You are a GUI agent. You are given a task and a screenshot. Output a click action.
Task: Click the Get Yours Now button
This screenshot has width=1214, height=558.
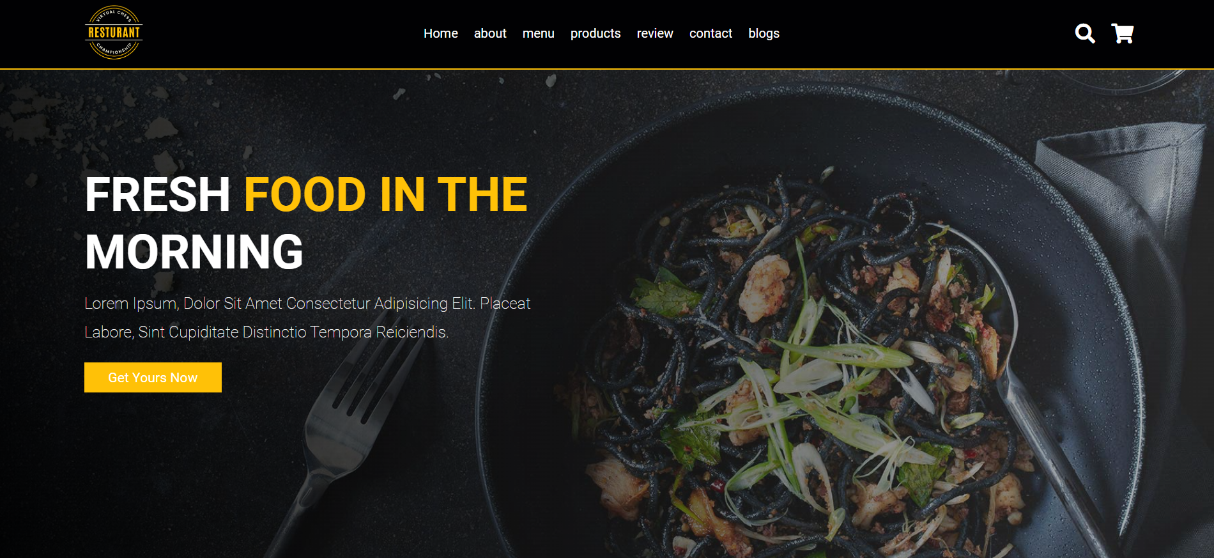point(153,377)
